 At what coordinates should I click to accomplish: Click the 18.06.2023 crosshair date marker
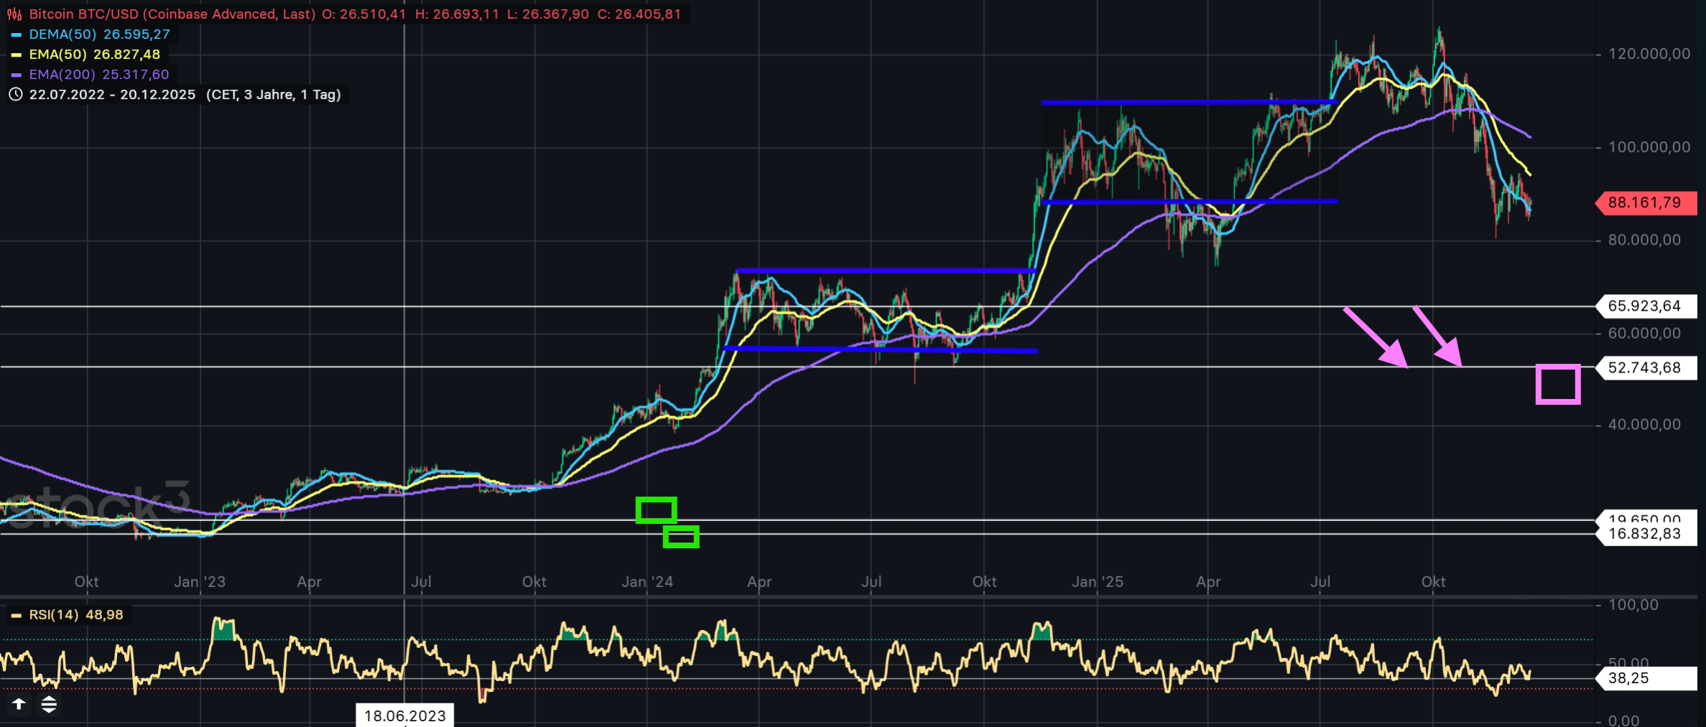coord(404,716)
